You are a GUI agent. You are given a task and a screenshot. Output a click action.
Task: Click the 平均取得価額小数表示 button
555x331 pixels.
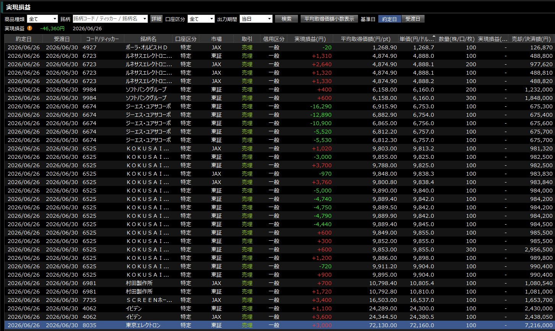[x=329, y=19]
